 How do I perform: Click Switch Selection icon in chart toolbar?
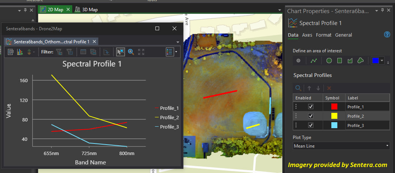(x=93, y=52)
